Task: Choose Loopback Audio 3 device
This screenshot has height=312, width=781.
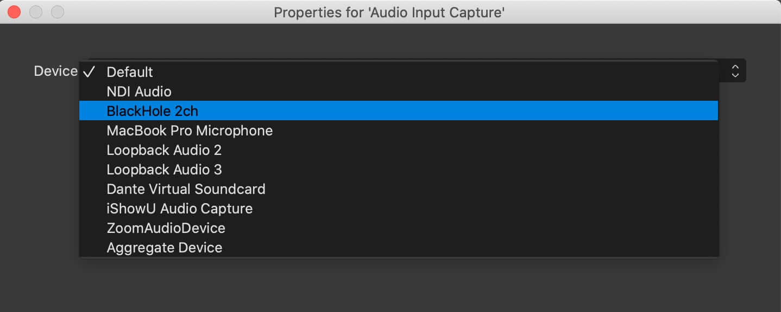Action: pyautogui.click(x=399, y=170)
